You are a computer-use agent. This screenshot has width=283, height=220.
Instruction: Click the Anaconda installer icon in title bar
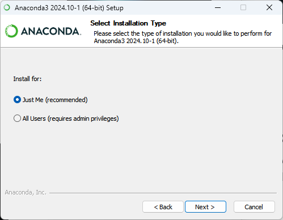click(x=7, y=7)
